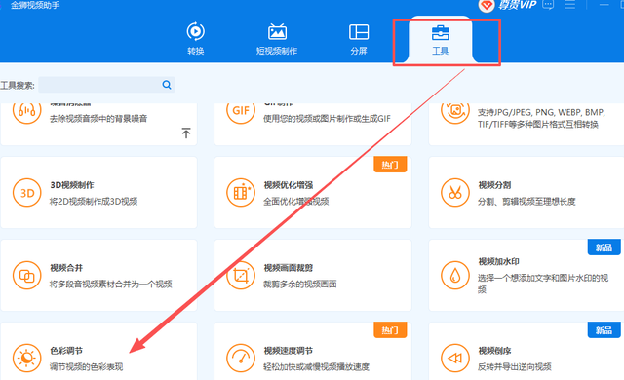Image resolution: width=624 pixels, height=380 pixels.
Task: Open the 视频速度调节 tool title
Action: (x=289, y=351)
